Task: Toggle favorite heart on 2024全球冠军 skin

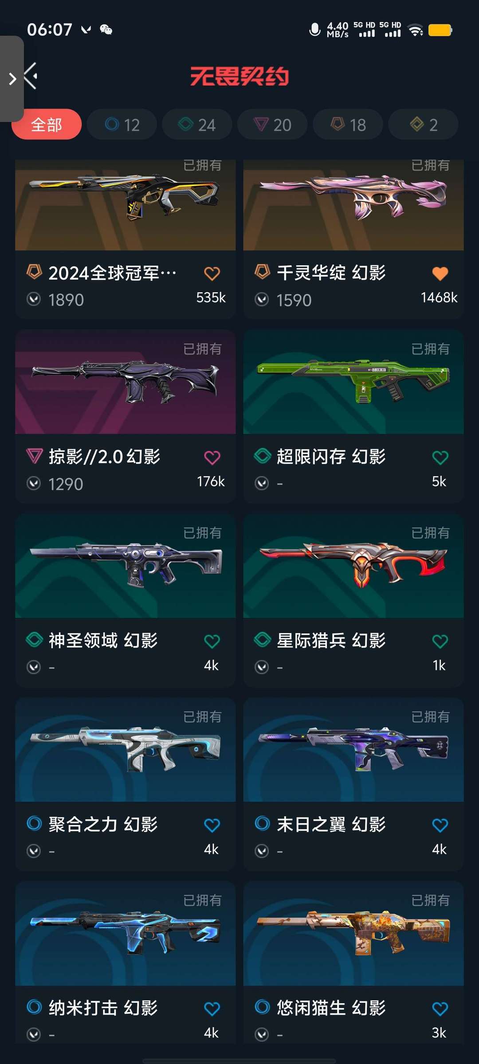Action: (x=212, y=274)
